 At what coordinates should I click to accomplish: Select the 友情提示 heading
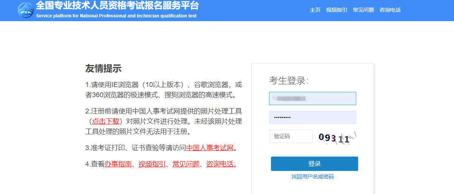103,68
